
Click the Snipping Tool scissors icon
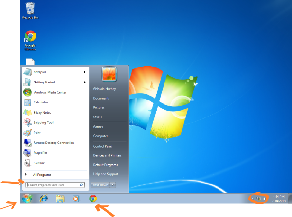28,122
